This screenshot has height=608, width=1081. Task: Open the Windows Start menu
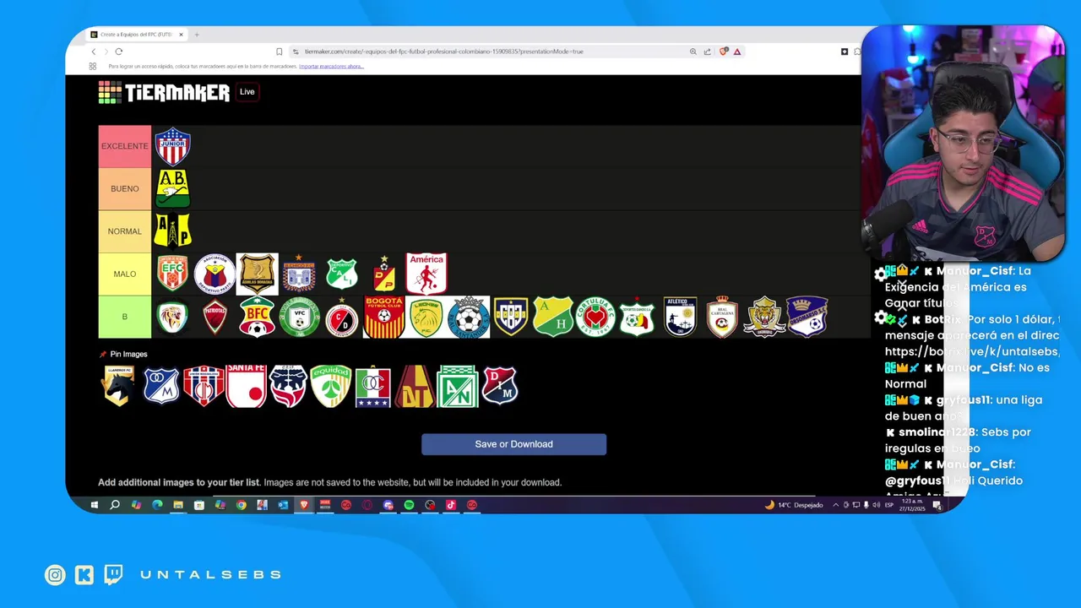coord(94,505)
